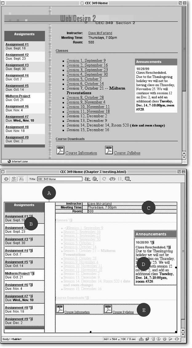This screenshot has height=348, width=192.
Task: Click anchor marker beside Midterm Project in Dreamweaver
Action: [32, 273]
